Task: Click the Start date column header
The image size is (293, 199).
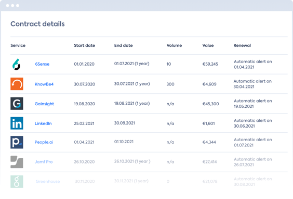Action: pyautogui.click(x=85, y=45)
